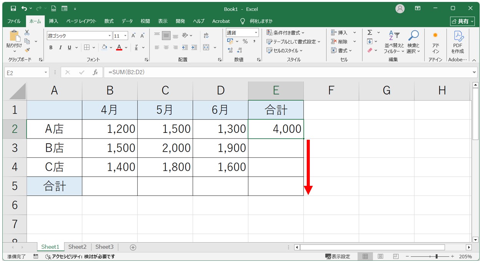Screen dimensions: 482x263
Task: Toggle bold formatting
Action: [x=51, y=48]
